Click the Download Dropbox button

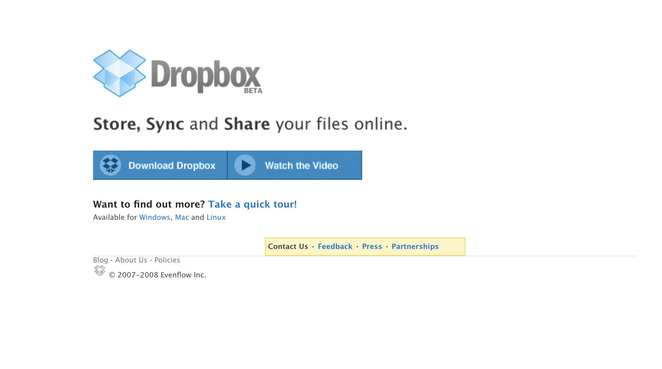coord(160,165)
